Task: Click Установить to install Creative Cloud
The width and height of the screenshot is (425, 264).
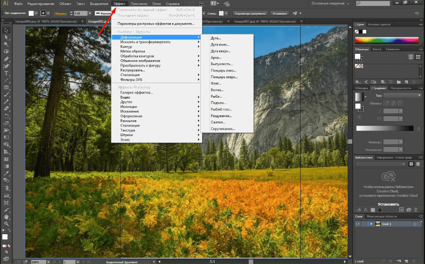Action: (388, 204)
